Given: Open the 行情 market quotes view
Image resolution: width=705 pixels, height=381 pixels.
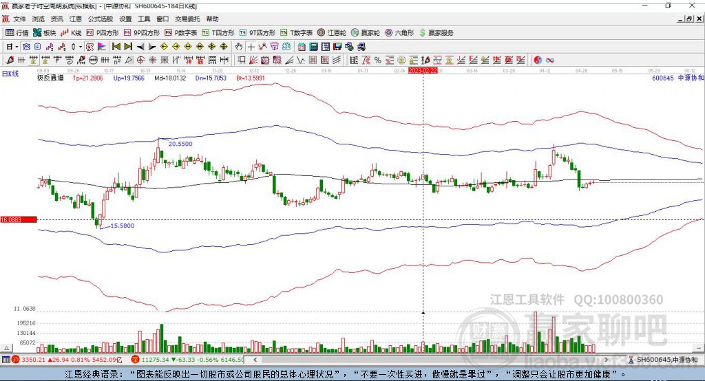Looking at the screenshot, I should point(17,33).
